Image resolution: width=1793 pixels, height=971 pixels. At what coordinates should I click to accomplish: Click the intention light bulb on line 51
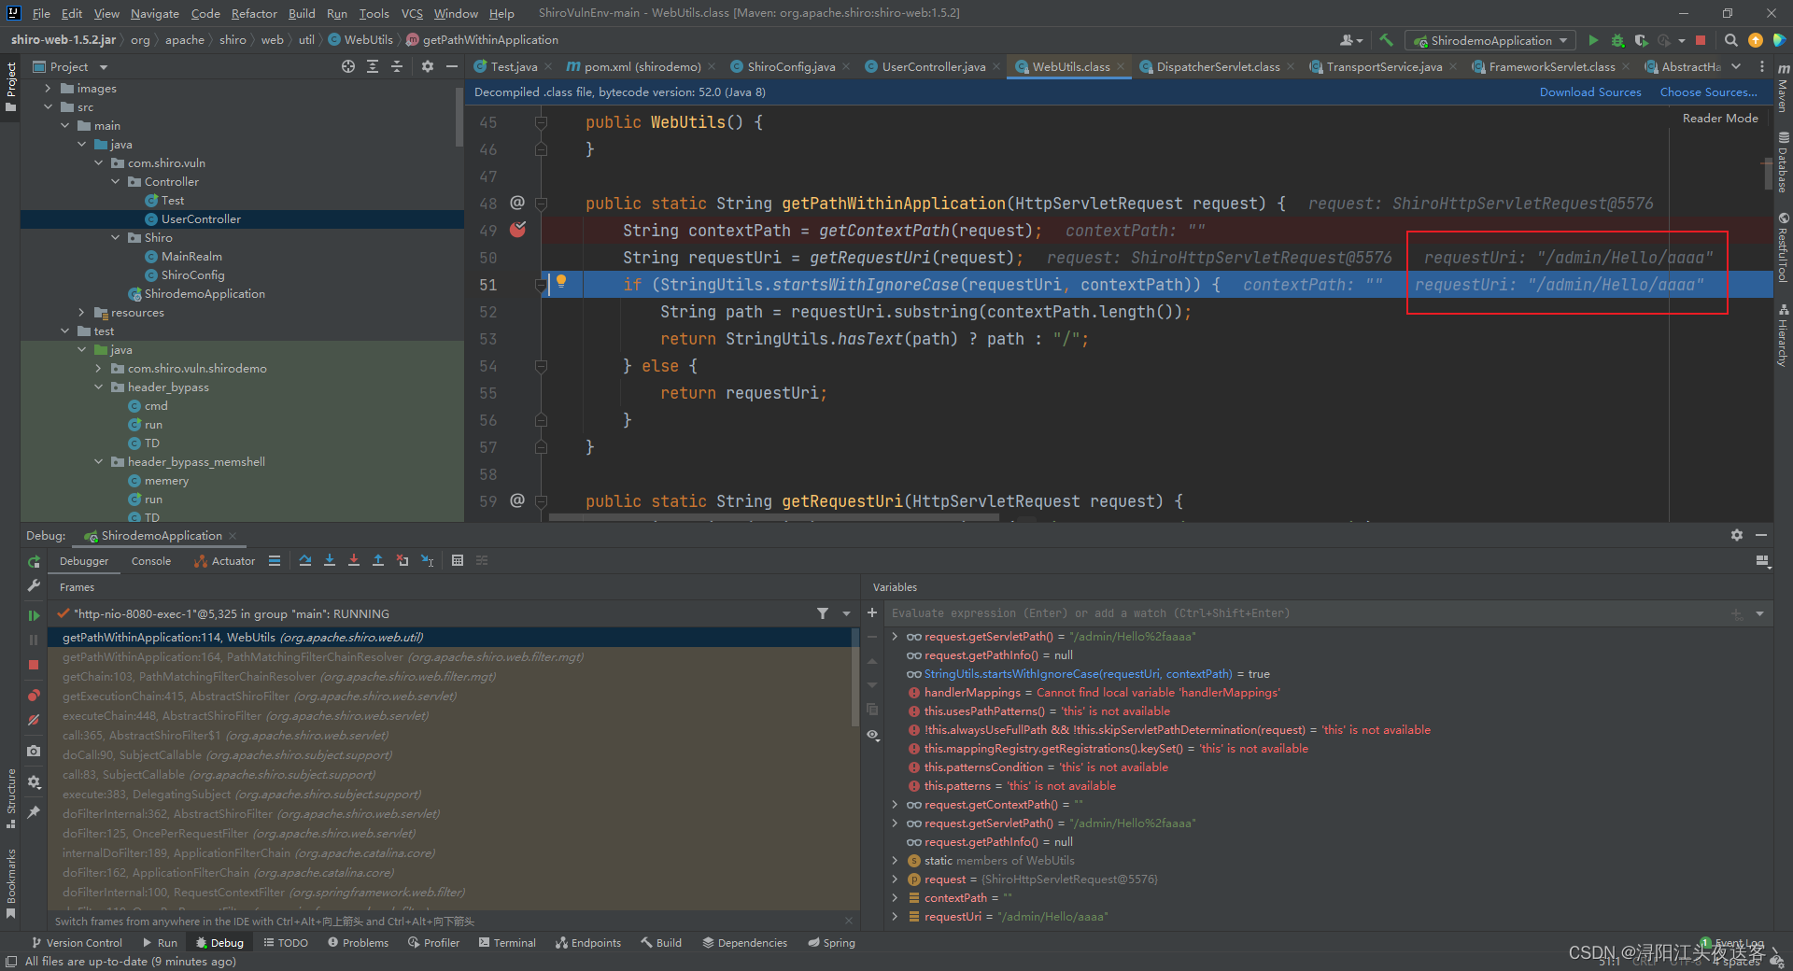pyautogui.click(x=561, y=280)
